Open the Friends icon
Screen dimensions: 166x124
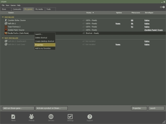pos(32,116)
